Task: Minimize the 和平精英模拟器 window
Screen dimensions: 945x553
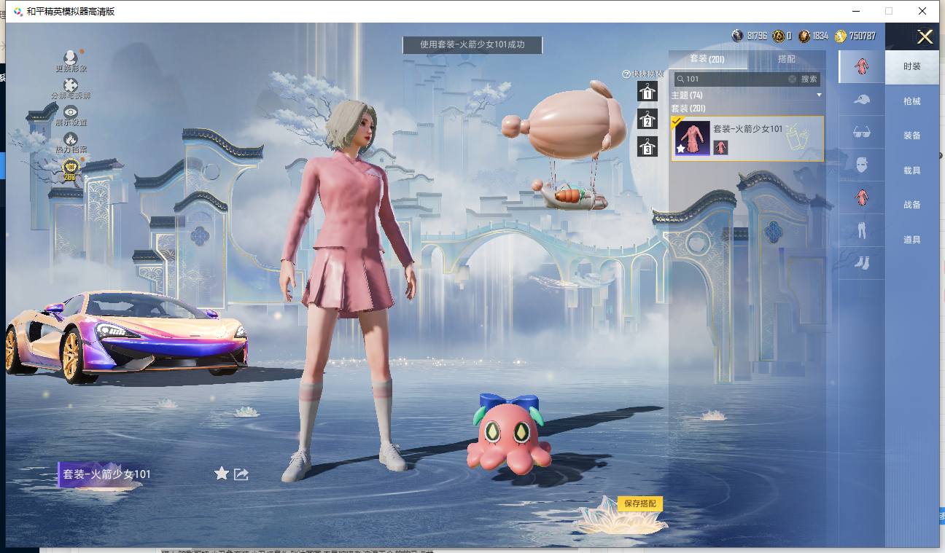Action: click(x=855, y=11)
